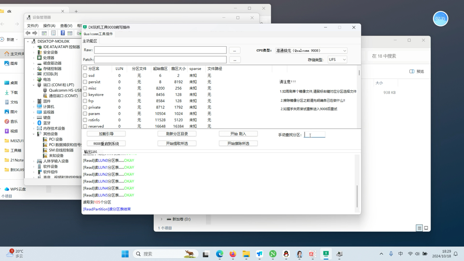This screenshot has height=261, width=464.
Task: Check the private partition checkbox
Action: tap(85, 107)
